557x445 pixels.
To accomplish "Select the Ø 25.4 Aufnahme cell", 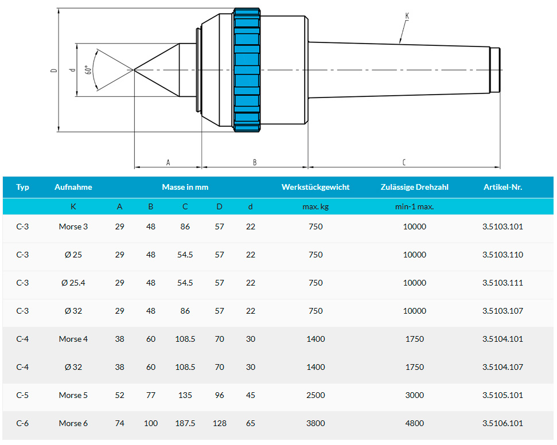I will pyautogui.click(x=73, y=283).
